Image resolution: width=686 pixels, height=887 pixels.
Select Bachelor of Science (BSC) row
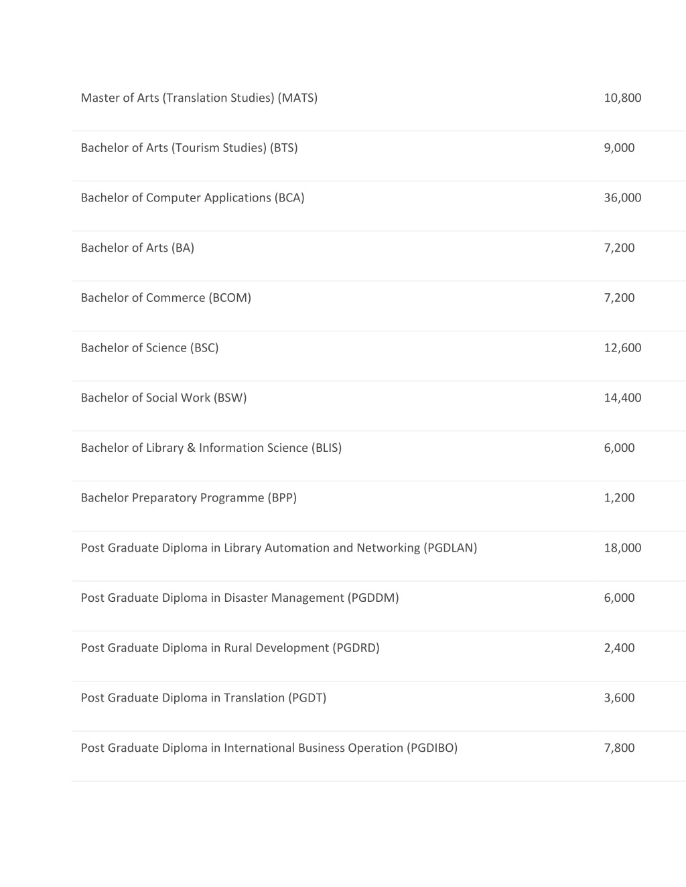(x=149, y=347)
